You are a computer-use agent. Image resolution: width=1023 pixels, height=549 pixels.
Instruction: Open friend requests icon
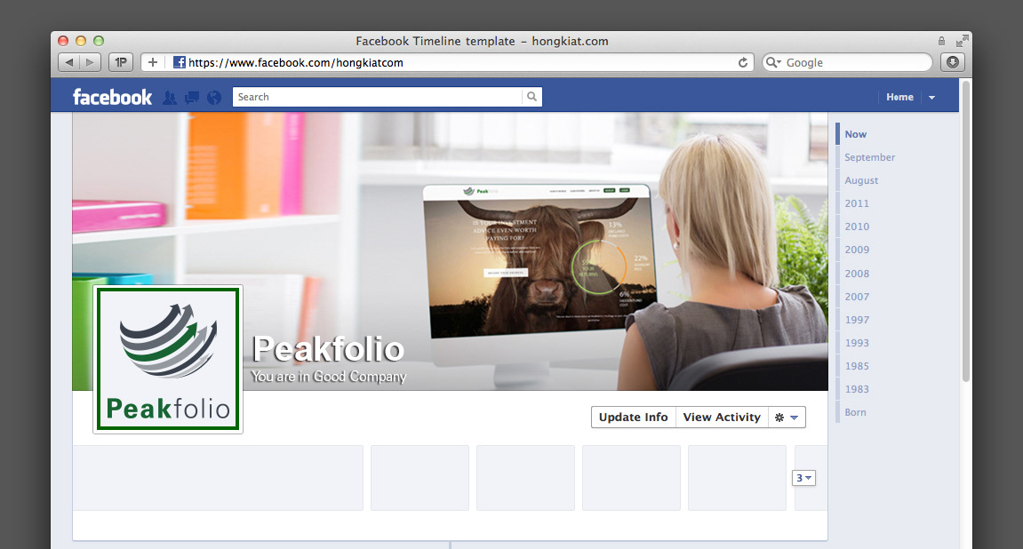click(170, 97)
